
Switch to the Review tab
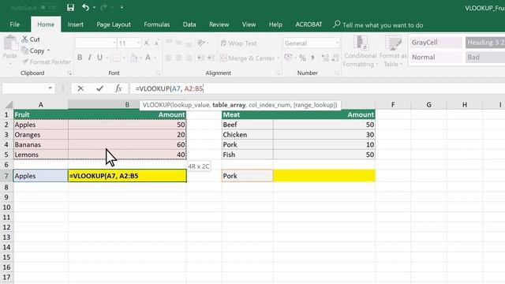tap(219, 24)
